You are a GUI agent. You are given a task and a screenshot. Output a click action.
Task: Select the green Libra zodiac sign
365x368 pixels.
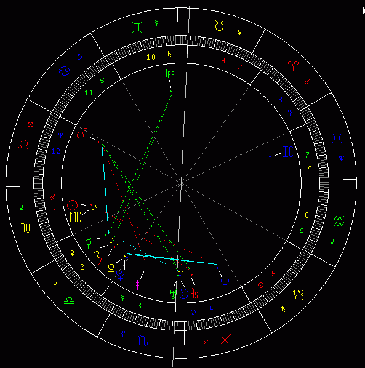pyautogui.click(x=69, y=300)
